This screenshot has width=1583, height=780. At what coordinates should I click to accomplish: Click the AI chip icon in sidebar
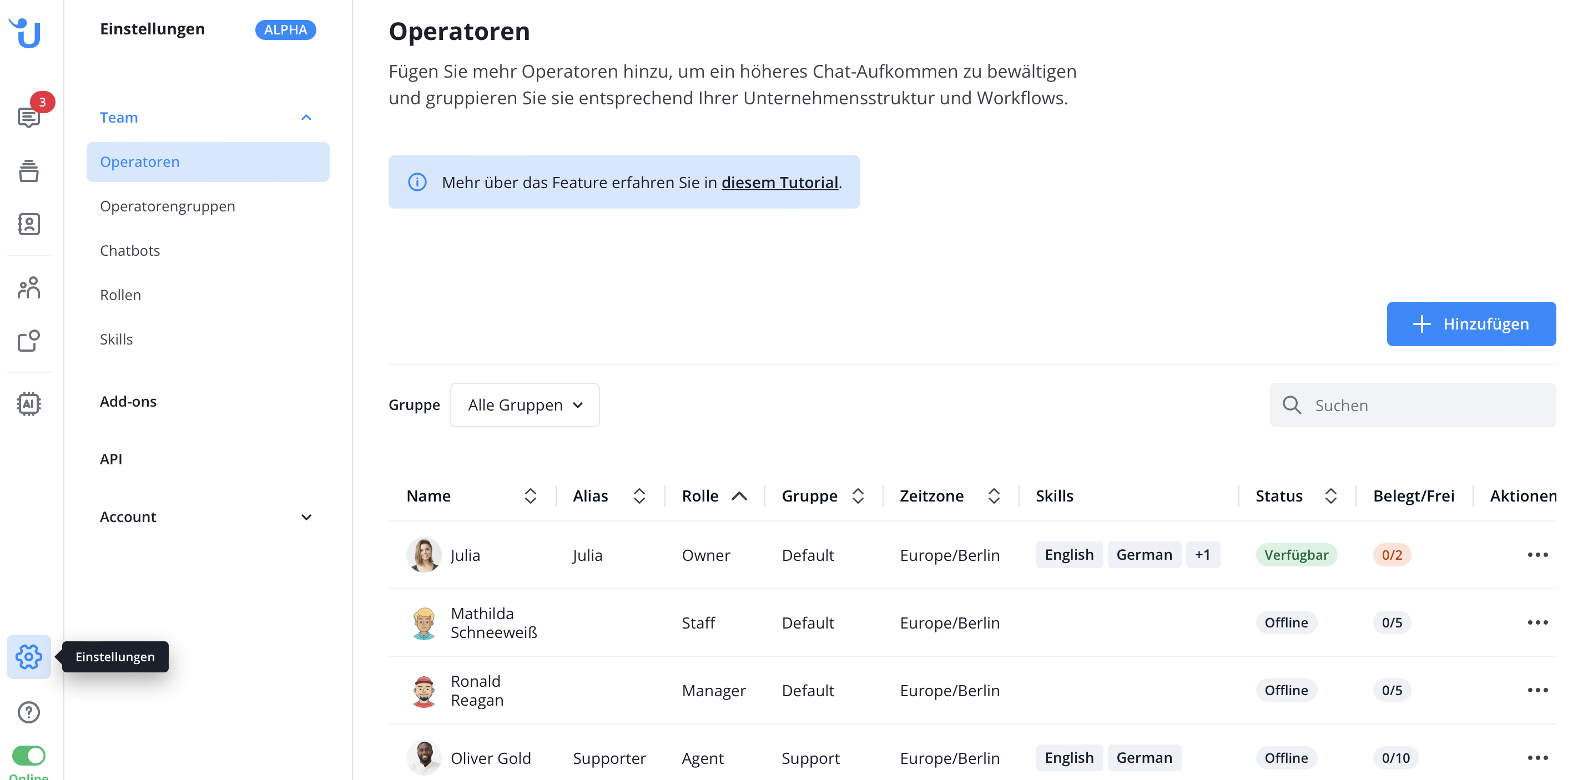28,403
